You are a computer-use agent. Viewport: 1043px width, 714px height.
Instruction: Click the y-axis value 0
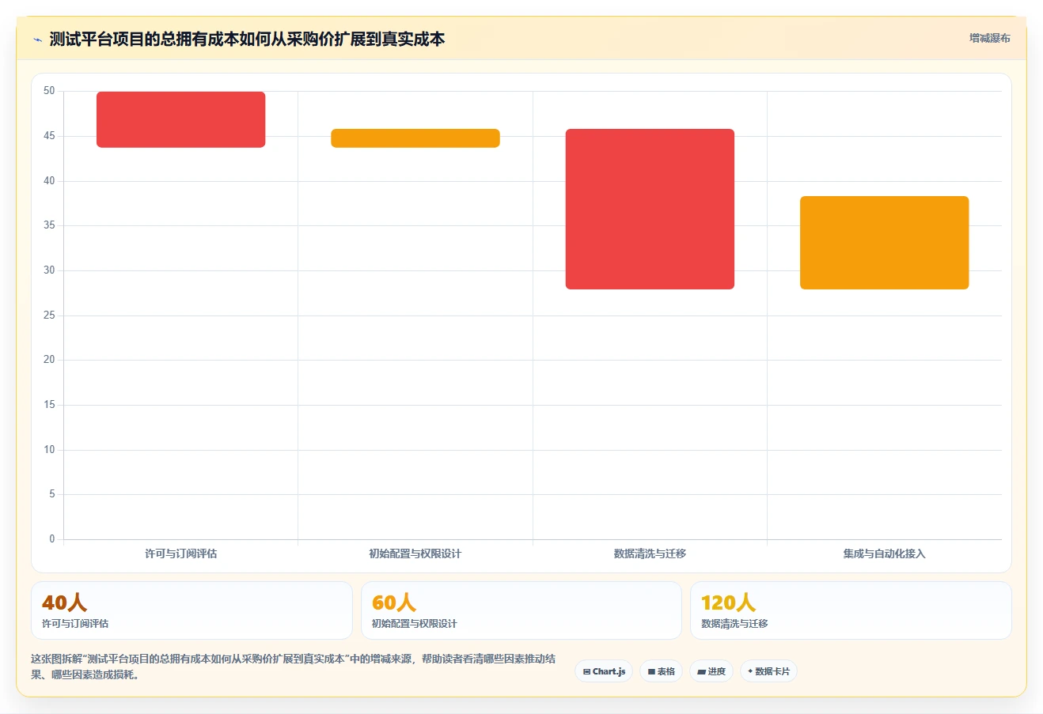coord(52,539)
